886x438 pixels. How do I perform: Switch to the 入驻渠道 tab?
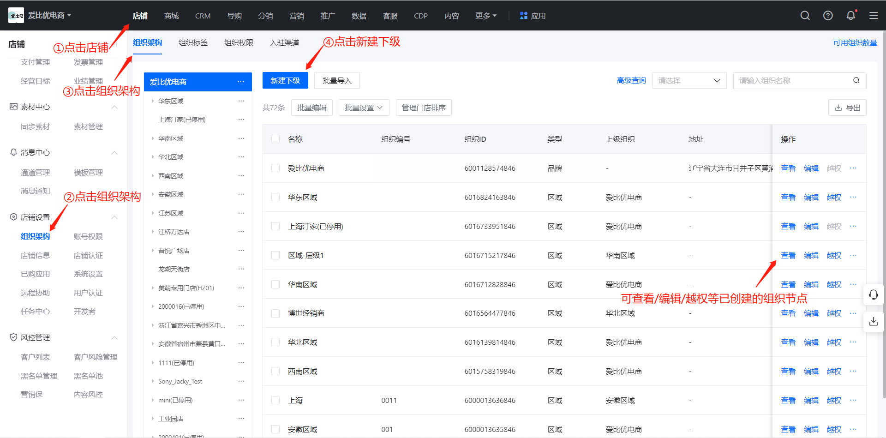pos(284,42)
